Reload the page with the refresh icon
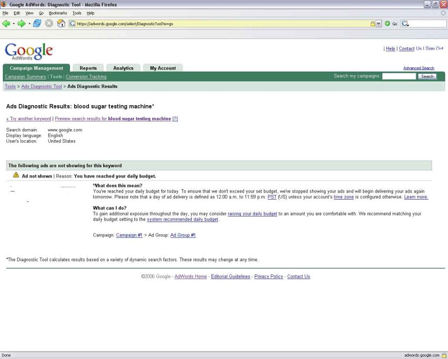 pos(37,23)
